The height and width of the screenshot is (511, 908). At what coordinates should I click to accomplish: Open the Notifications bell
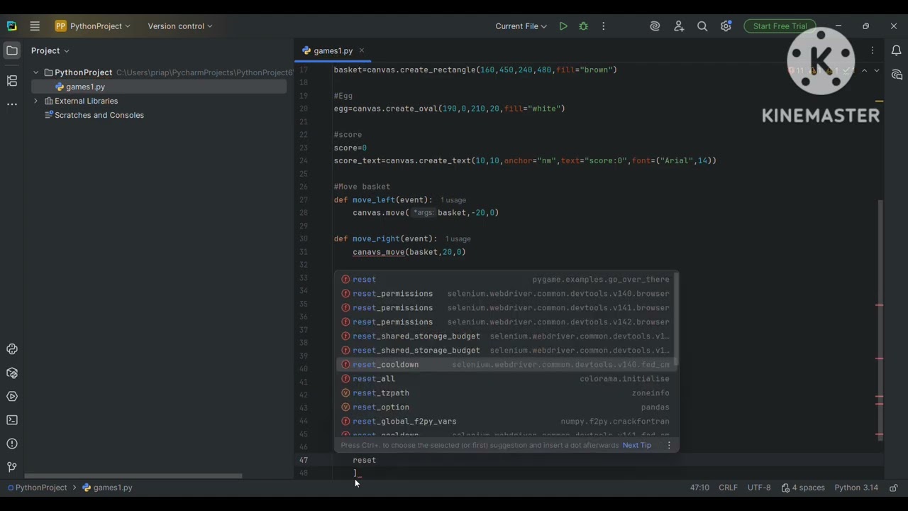[x=896, y=50]
